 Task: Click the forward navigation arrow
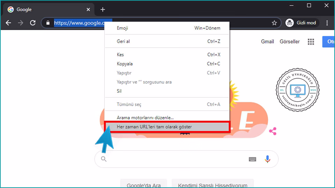(x=21, y=23)
